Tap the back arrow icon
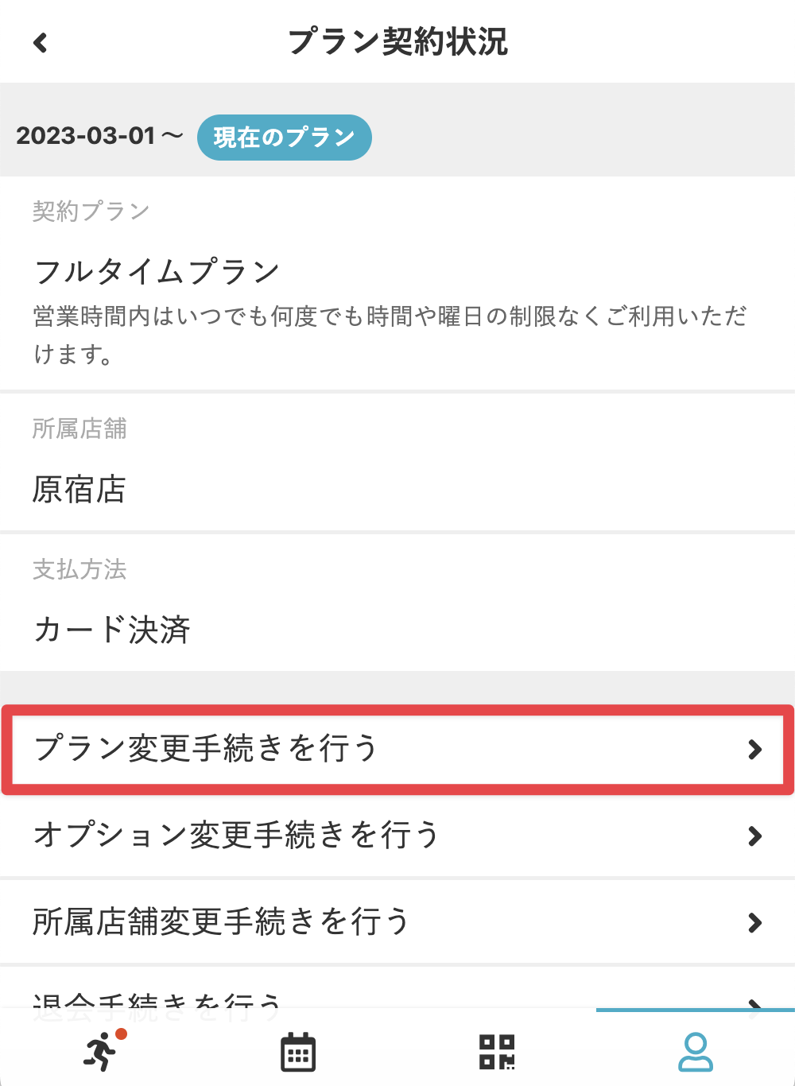Image resolution: width=795 pixels, height=1086 pixels. (x=41, y=42)
